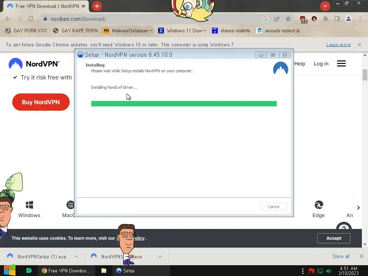The height and width of the screenshot is (276, 368).
Task: Click Cancel in NordVPN Setup
Action: pos(273,207)
